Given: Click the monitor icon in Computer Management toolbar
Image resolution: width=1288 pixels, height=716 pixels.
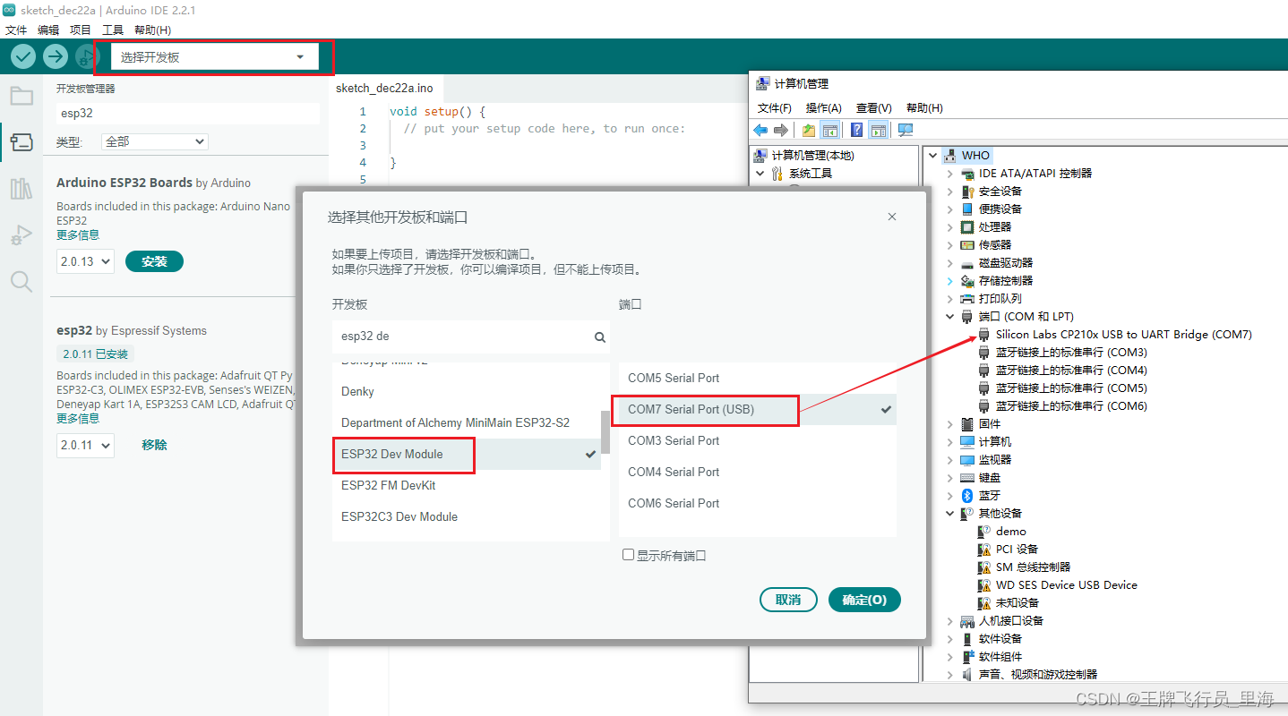Looking at the screenshot, I should pos(906,131).
